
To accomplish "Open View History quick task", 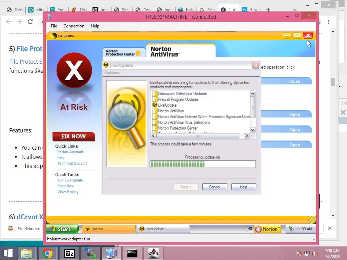I will tap(68, 192).
